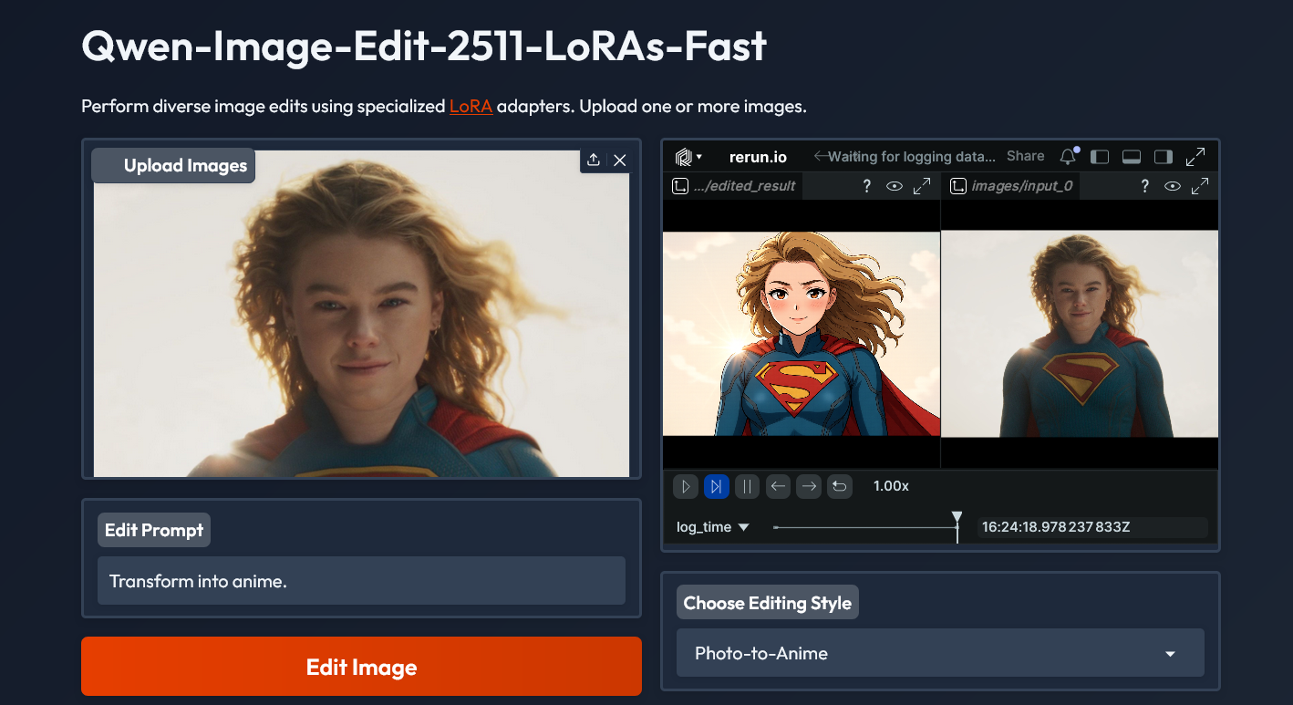
Task: Toggle visibility of edited_result view
Action: click(895, 186)
